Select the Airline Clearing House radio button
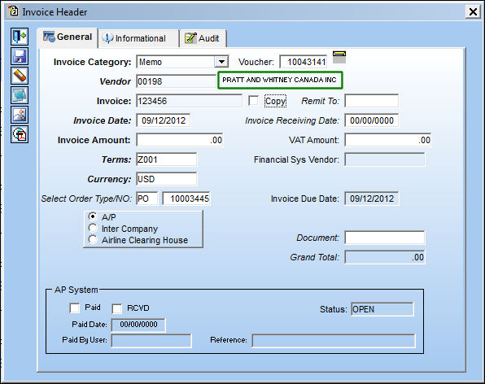The image size is (485, 384). pyautogui.click(x=93, y=240)
